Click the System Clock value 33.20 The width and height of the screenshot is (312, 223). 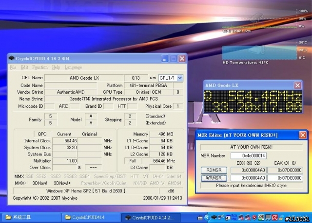click(65, 148)
